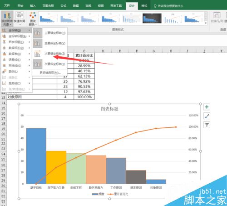The image size is (227, 206).
Task: Click the paintbrush Chart Styles button
Action: [207, 116]
